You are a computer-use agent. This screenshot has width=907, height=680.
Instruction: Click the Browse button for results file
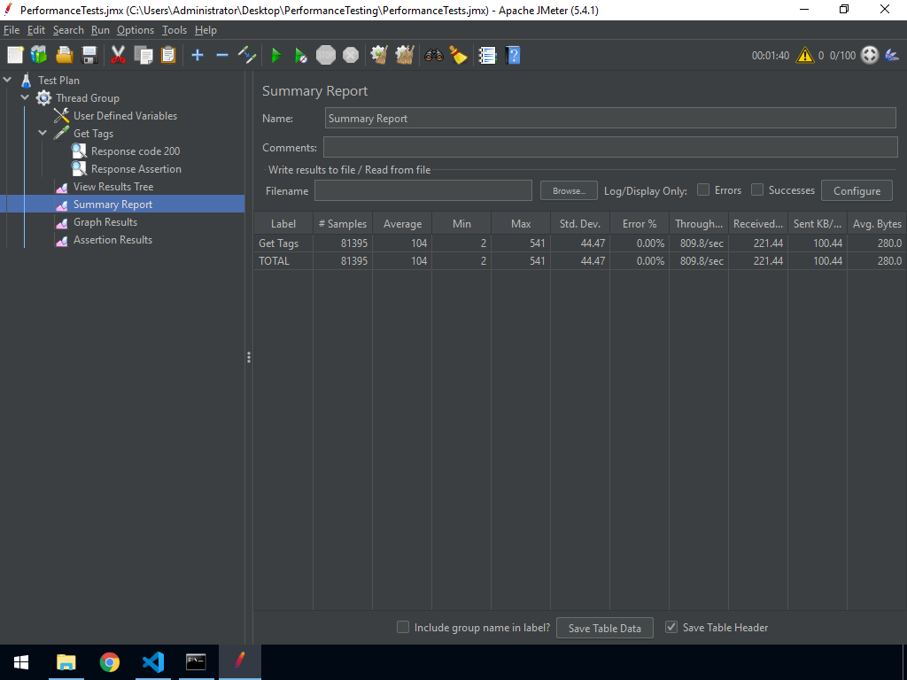567,189
